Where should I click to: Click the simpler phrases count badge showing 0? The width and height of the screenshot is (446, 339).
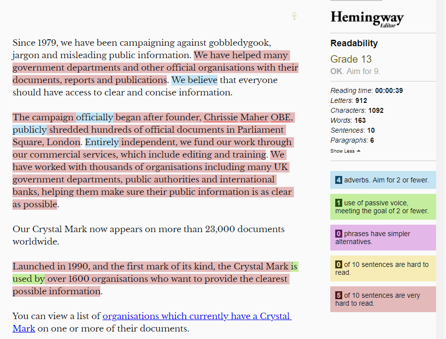coord(339,234)
